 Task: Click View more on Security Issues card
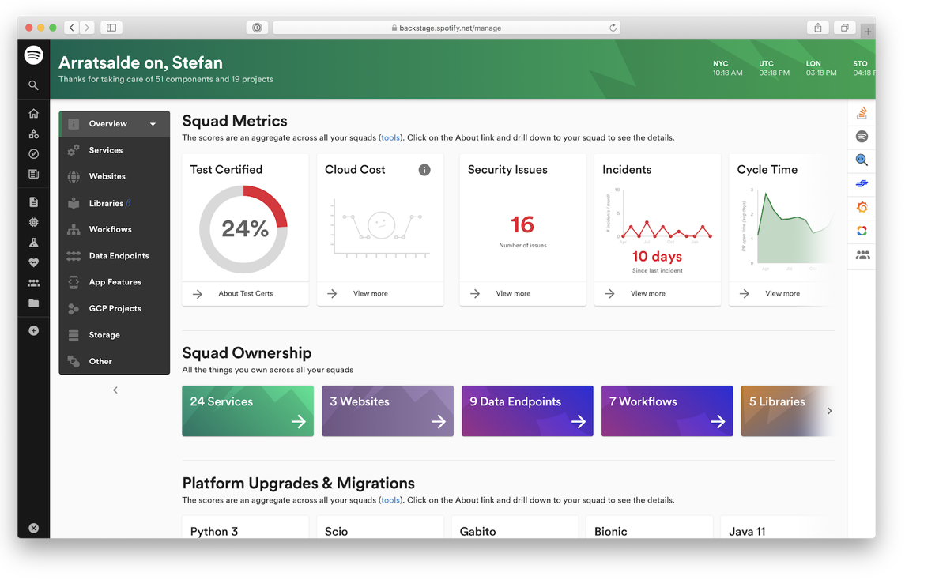click(513, 293)
